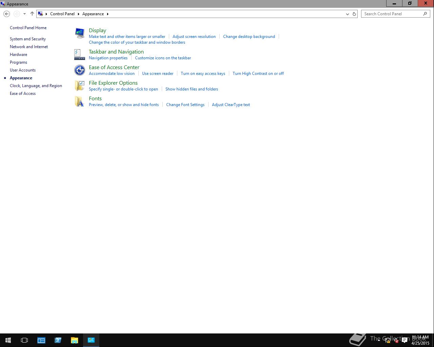434x347 pixels.
Task: Click the muted volume tray icon
Action: pyautogui.click(x=396, y=341)
